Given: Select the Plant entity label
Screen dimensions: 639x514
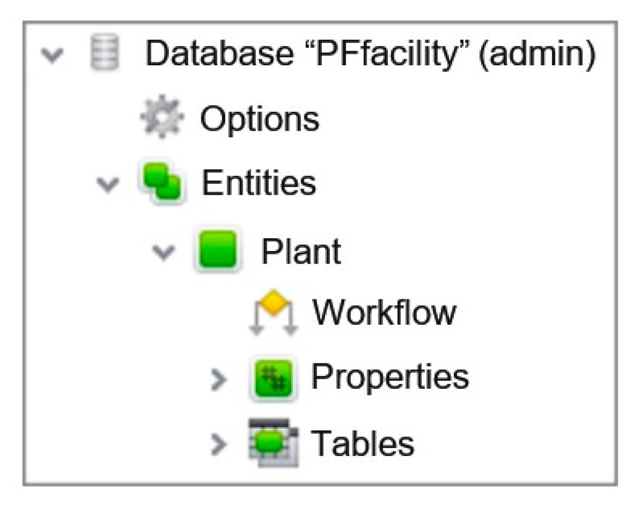Looking at the screenshot, I should click(301, 251).
